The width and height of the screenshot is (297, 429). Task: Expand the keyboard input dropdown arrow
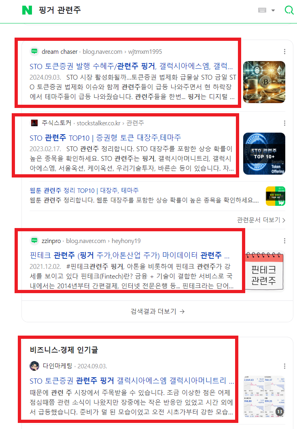pos(273,11)
